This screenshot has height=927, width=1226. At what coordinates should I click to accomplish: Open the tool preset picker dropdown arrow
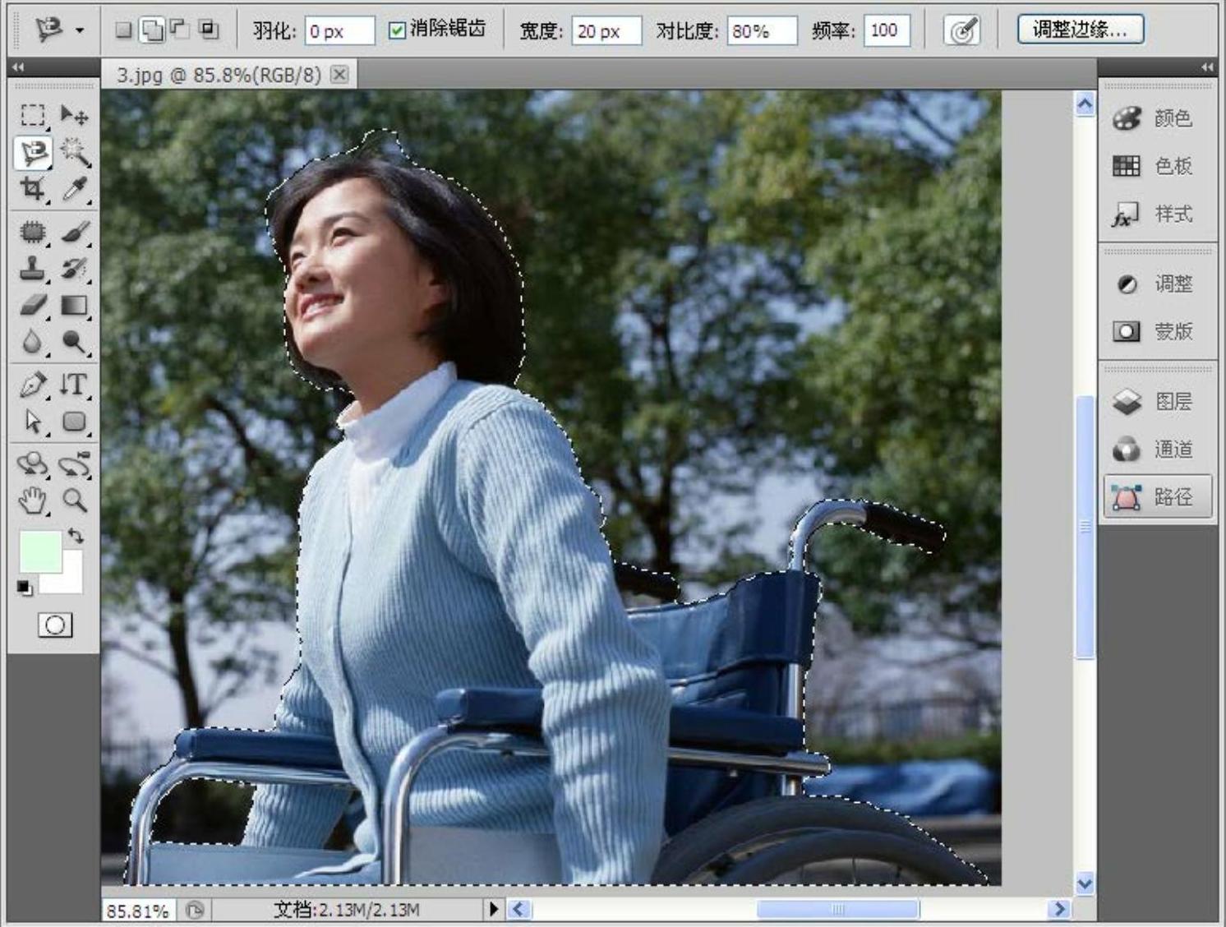pyautogui.click(x=80, y=30)
